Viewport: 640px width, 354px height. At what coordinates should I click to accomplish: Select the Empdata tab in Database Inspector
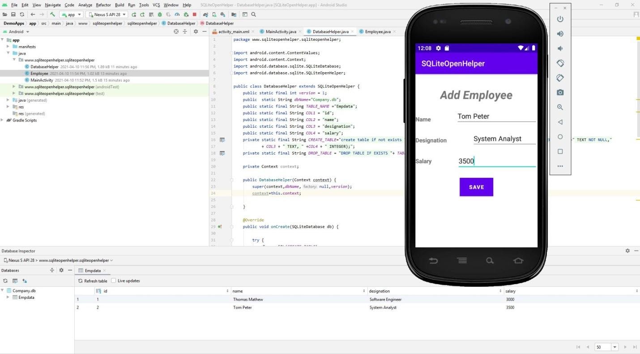coord(93,271)
